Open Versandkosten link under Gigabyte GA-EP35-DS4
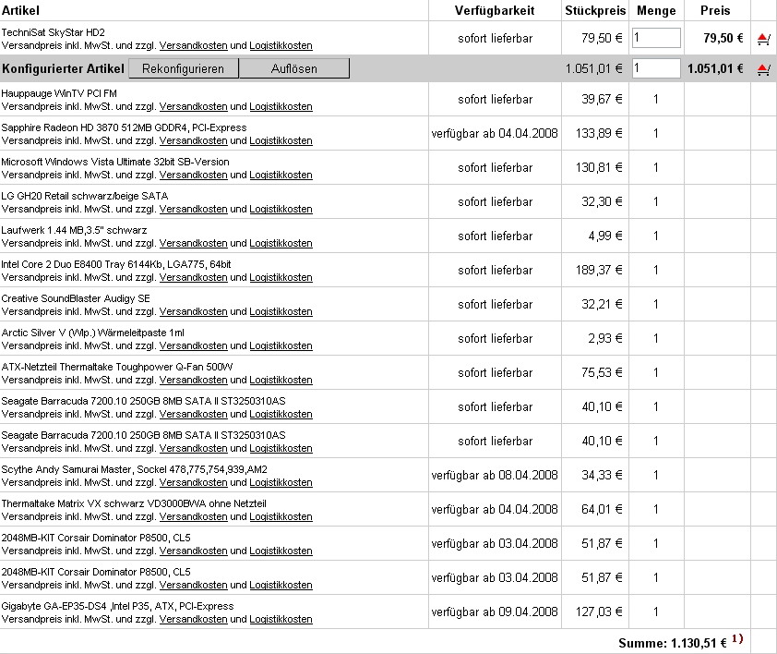Screen dimensions: 777x654 193,620
